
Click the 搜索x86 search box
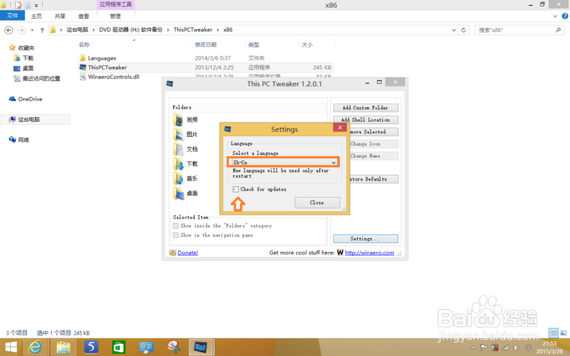point(519,30)
